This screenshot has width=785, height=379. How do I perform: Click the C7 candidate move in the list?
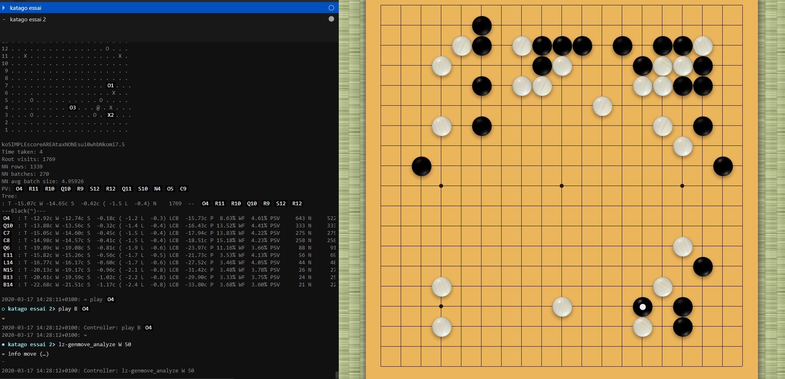(7, 233)
